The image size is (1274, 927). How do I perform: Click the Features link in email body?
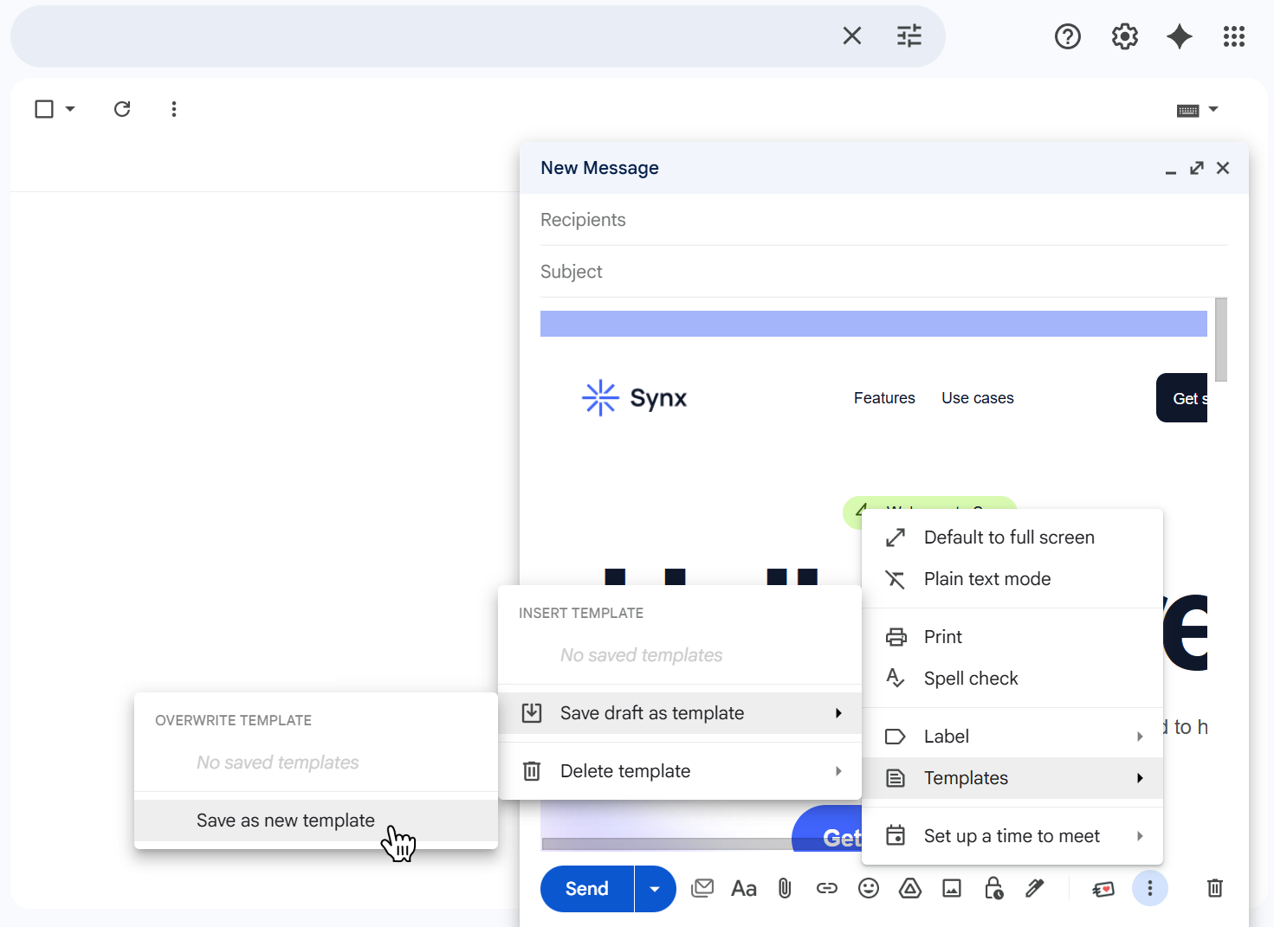(884, 398)
